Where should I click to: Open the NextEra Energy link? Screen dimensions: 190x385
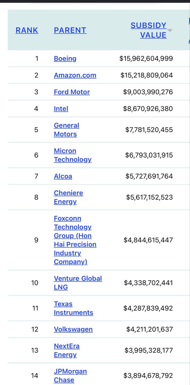pyautogui.click(x=67, y=350)
